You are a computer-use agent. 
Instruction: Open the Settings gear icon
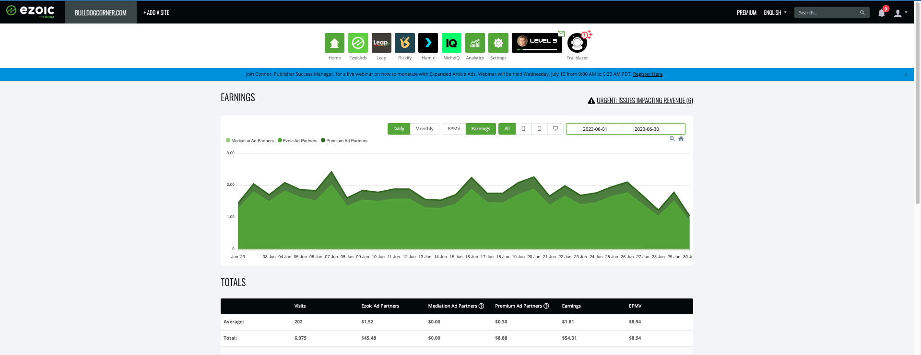(498, 43)
